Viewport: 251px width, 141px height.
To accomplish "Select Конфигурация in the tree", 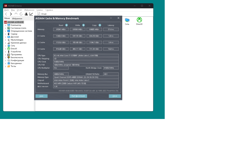I will coord(17,61).
